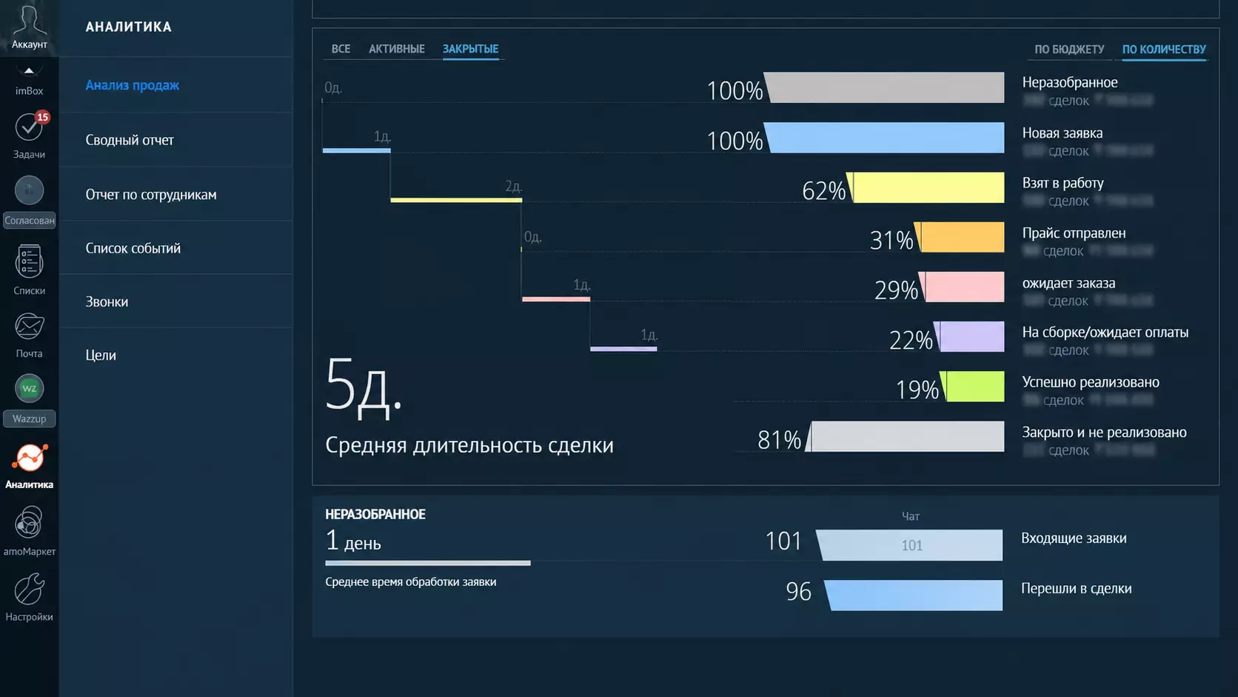Click the average processing time progress bar
This screenshot has width=1238, height=697.
428,563
